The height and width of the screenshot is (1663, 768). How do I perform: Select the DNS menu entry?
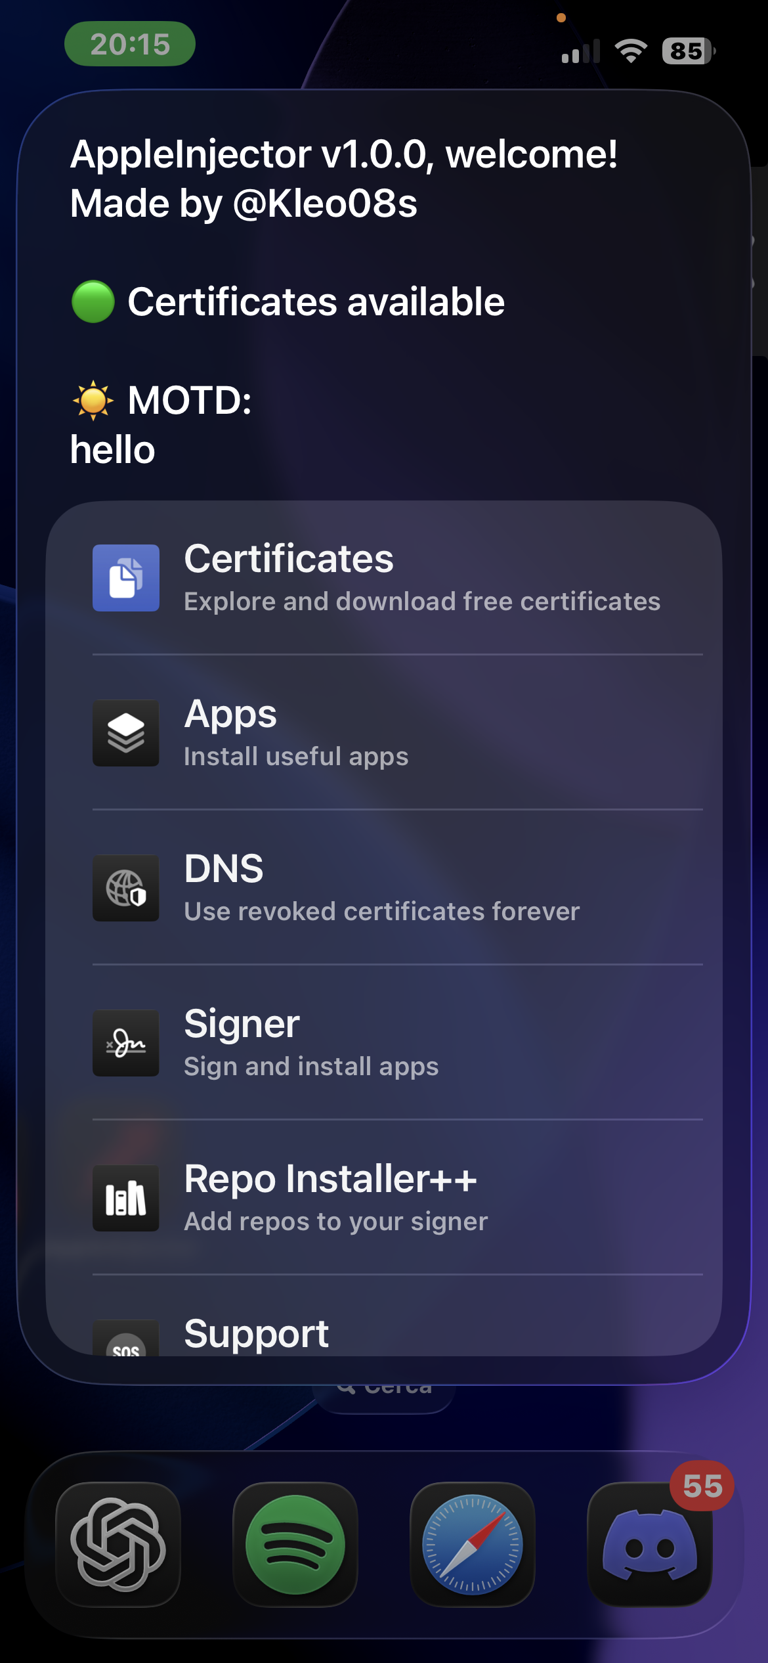click(384, 888)
